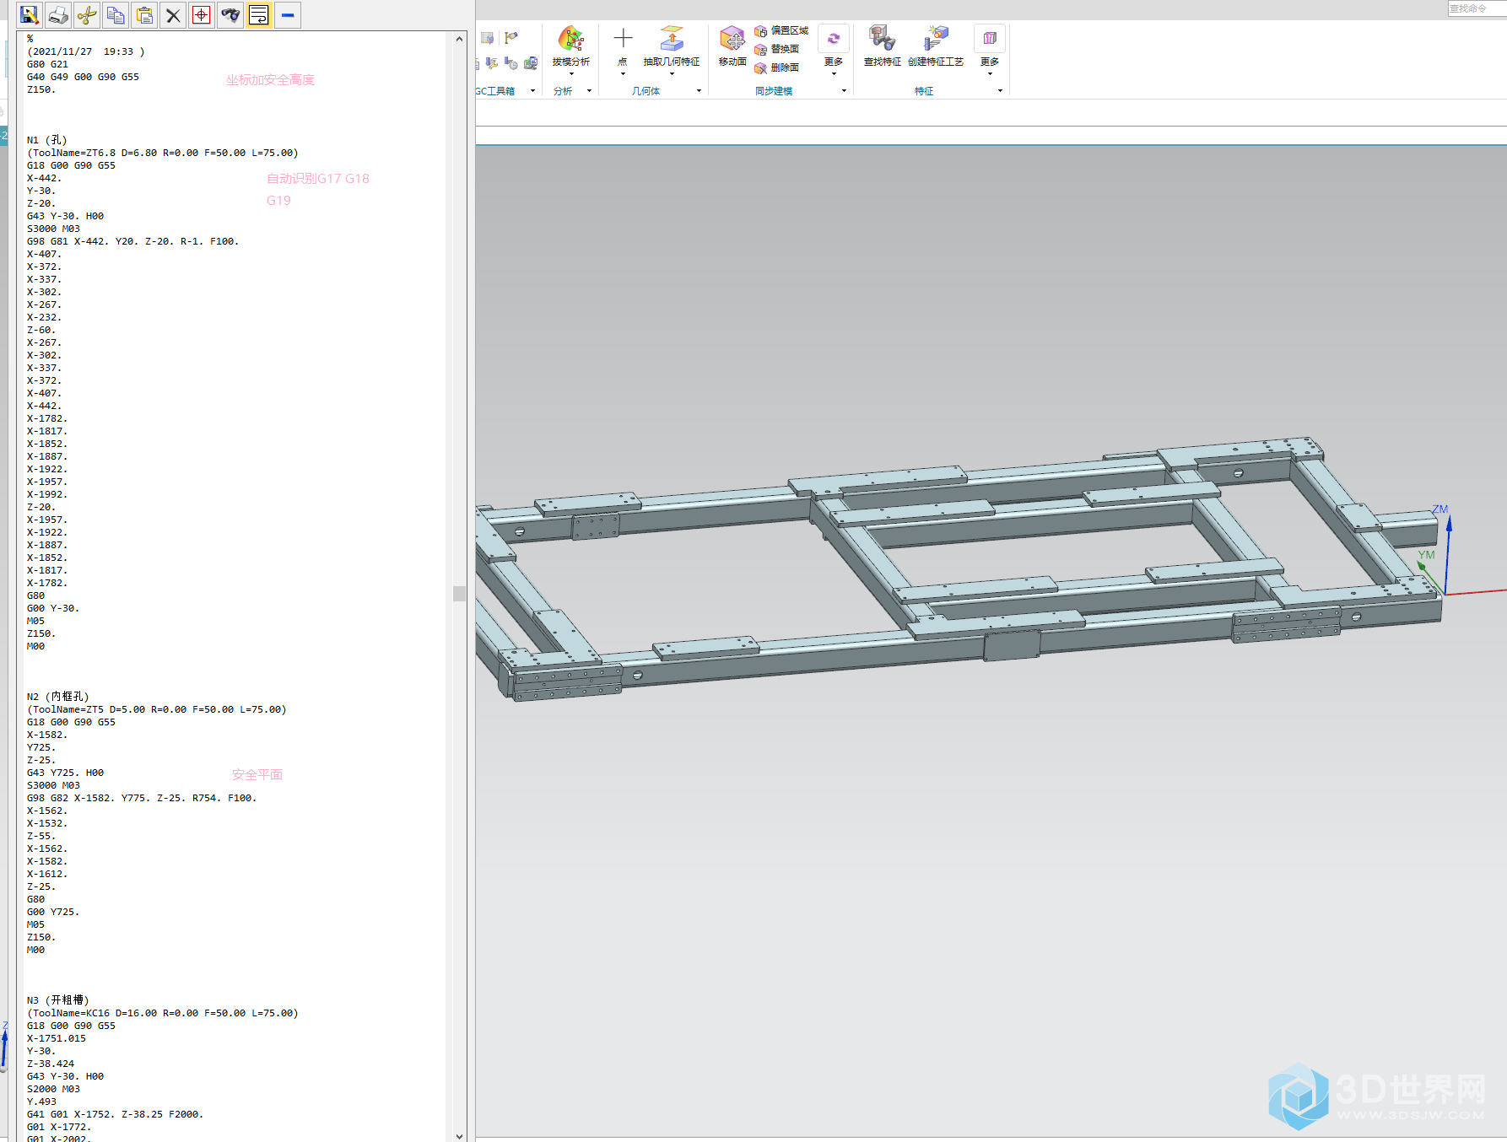
Task: Toggle the word wrap icon
Action: [259, 15]
